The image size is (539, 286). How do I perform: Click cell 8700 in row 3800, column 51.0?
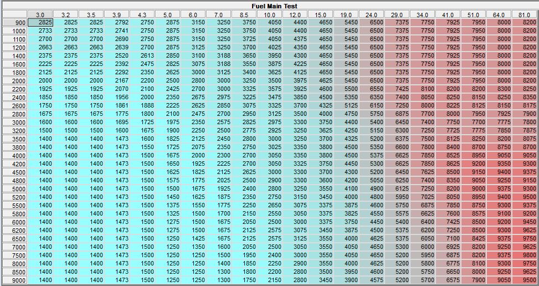[x=473, y=147]
